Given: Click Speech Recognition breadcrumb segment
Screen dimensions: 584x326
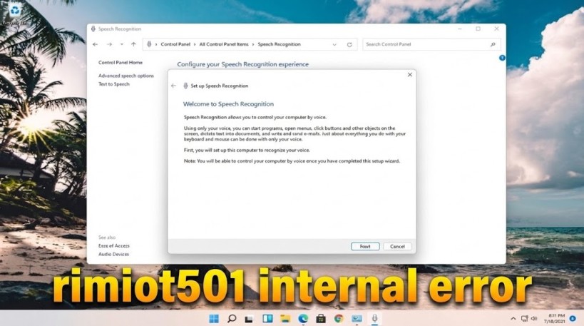Looking at the screenshot, I should (x=279, y=44).
